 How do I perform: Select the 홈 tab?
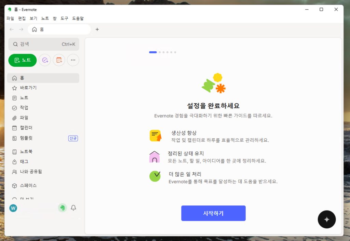(x=59, y=29)
